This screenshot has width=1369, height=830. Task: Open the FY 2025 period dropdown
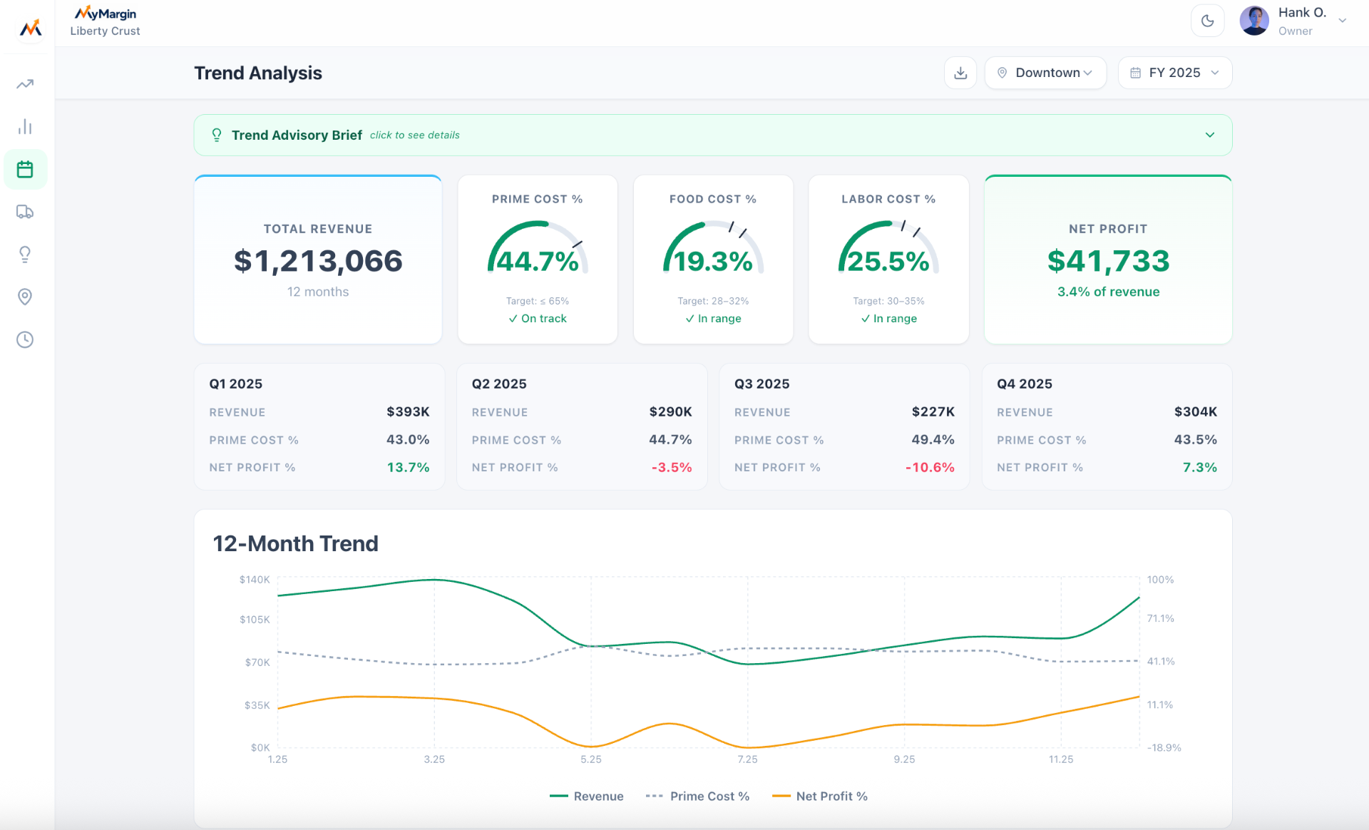pyautogui.click(x=1175, y=73)
